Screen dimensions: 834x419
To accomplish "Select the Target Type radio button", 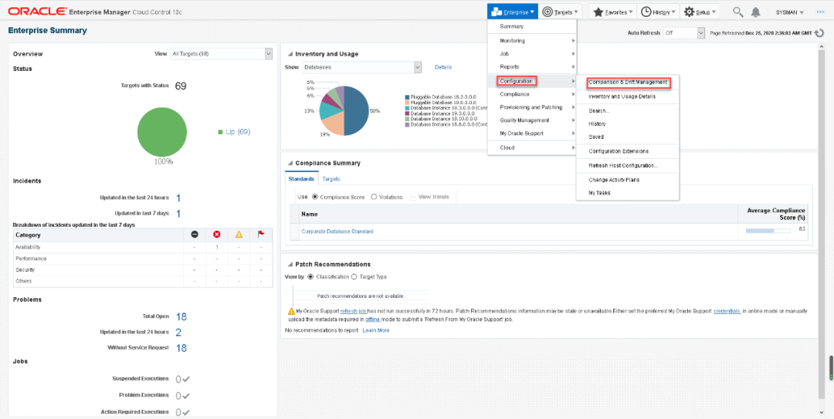I will (354, 276).
